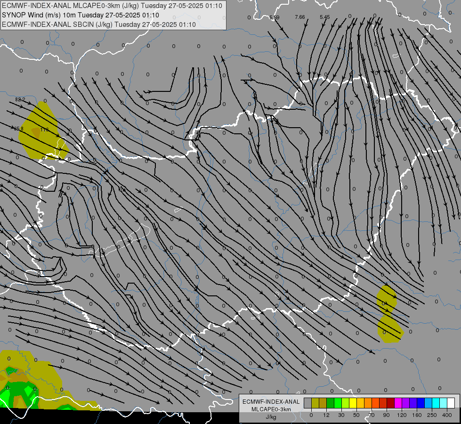Click the 5.45 wind value at top

325,17
